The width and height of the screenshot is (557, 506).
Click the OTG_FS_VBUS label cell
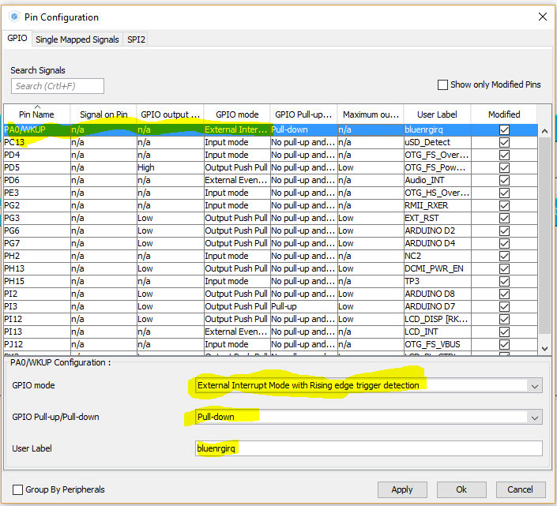437,344
